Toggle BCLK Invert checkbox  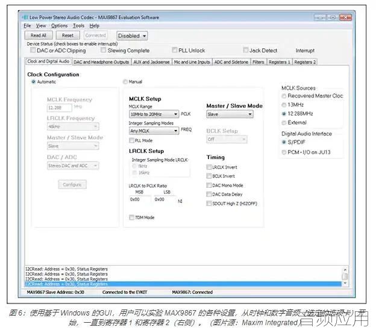(209, 176)
